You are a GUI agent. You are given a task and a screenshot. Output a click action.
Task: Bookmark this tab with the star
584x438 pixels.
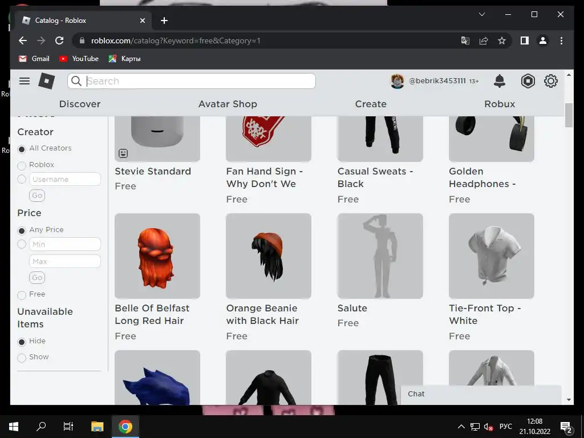(x=502, y=40)
